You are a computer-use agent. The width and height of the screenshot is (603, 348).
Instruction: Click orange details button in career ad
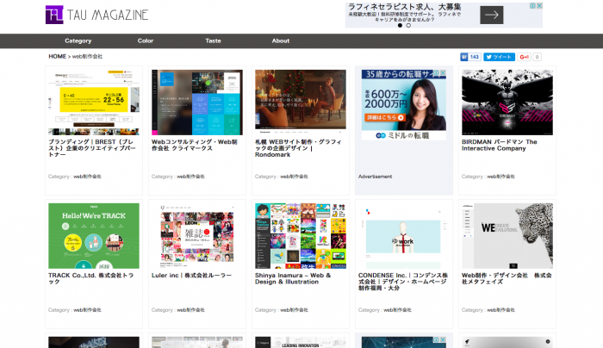(385, 117)
